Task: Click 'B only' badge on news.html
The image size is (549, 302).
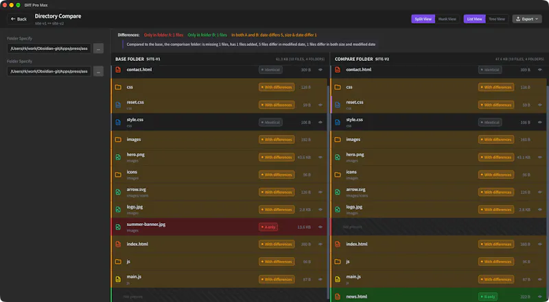Action: pyautogui.click(x=488, y=297)
